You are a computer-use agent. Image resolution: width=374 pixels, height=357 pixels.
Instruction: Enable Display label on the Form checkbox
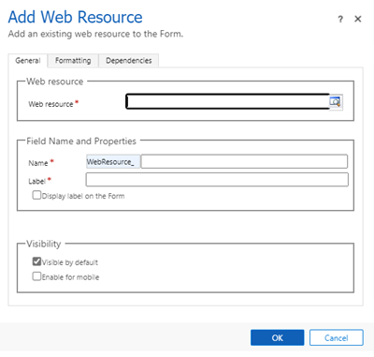[x=36, y=195]
